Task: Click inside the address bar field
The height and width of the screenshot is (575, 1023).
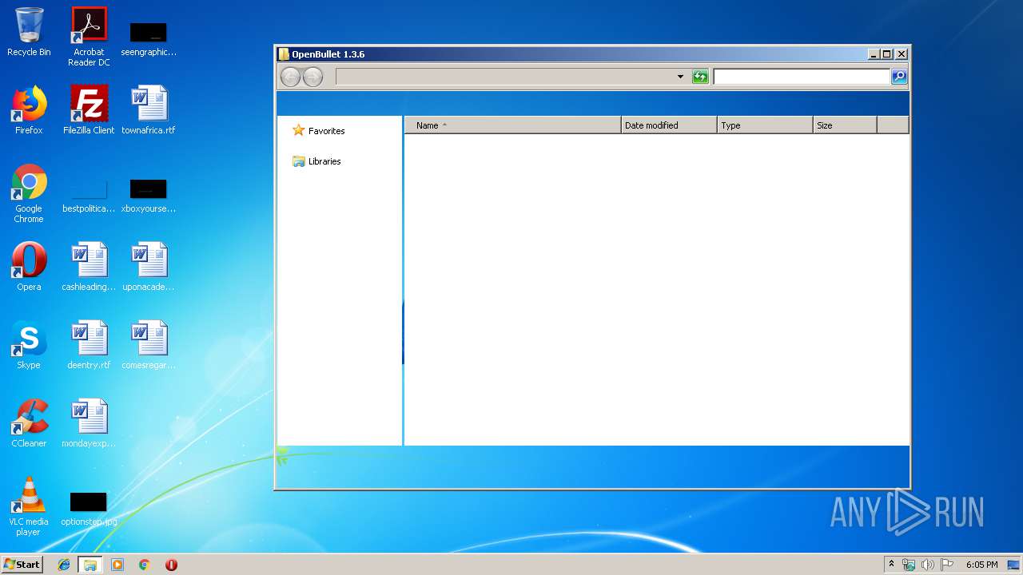Action: point(505,77)
